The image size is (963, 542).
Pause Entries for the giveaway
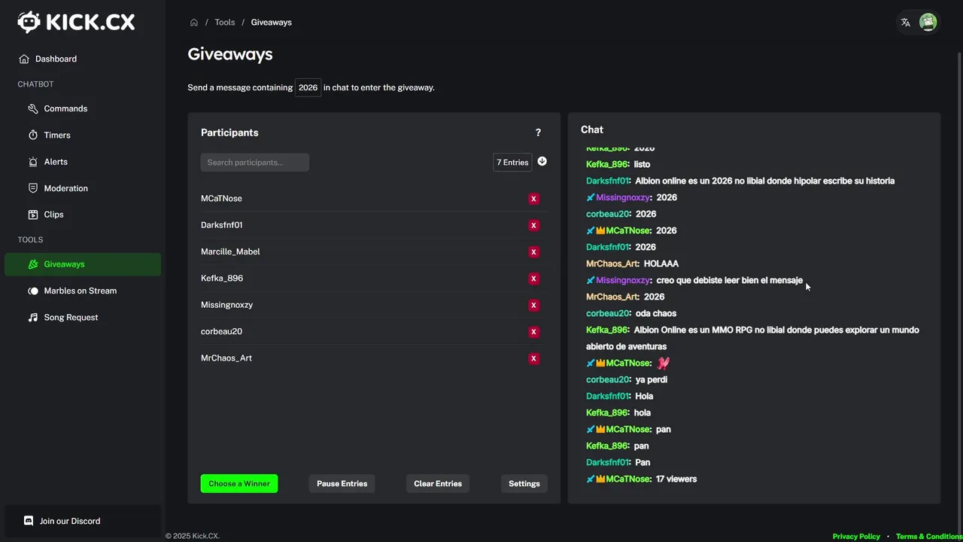pyautogui.click(x=342, y=484)
